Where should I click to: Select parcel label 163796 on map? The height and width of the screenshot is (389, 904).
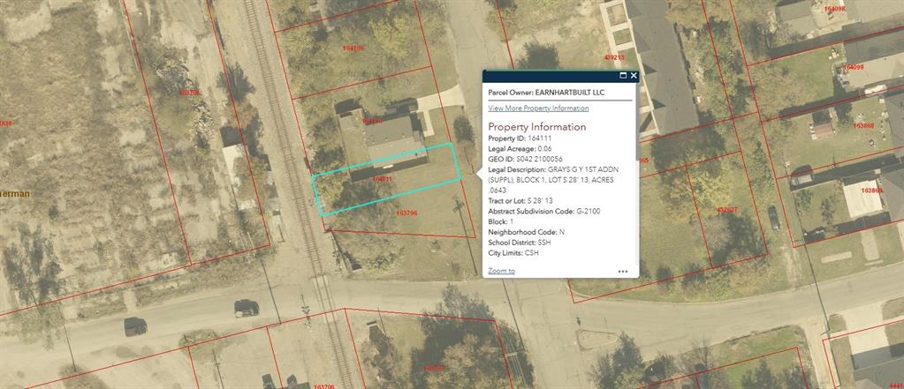click(407, 213)
